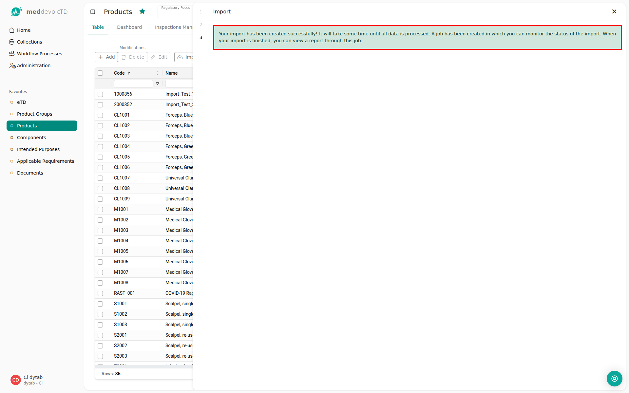Switch to the Dashboard tab

129,27
